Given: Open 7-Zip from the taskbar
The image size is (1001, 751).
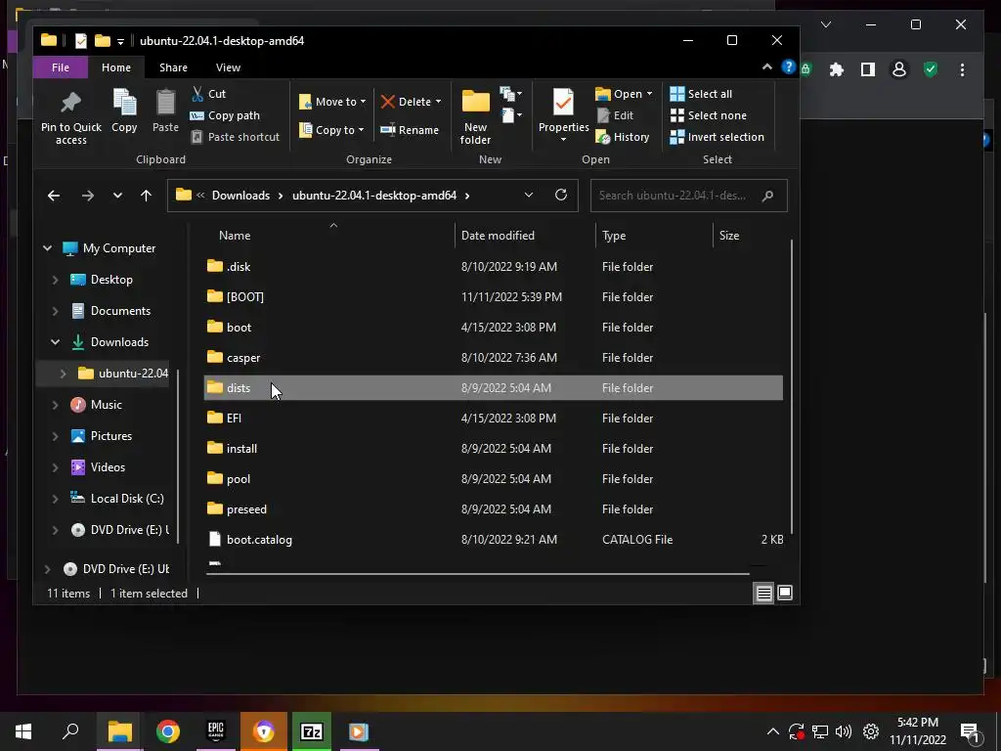Looking at the screenshot, I should 312,731.
